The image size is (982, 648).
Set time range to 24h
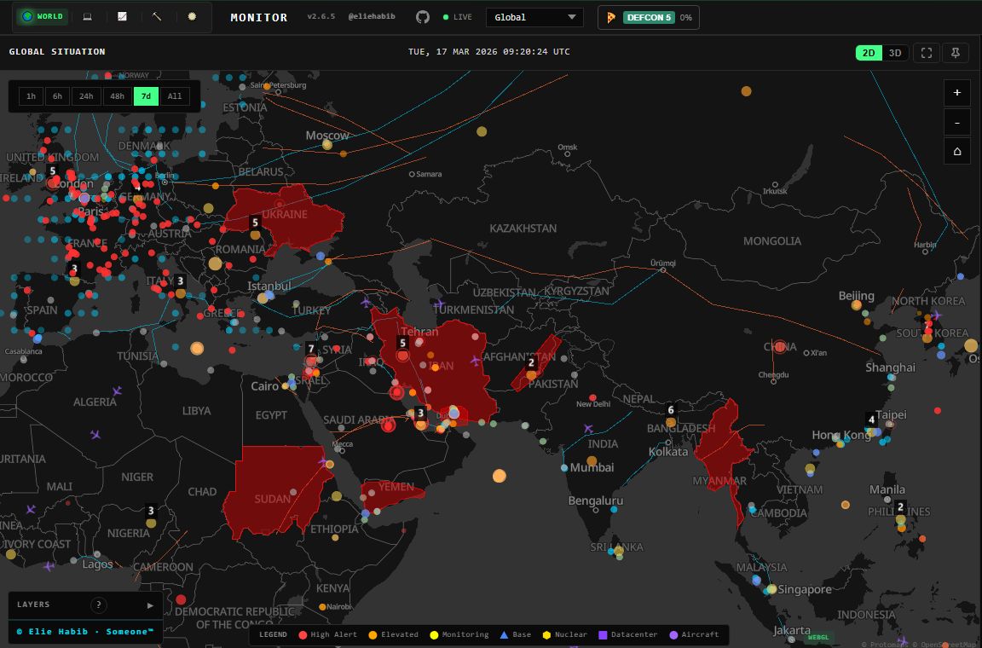(x=86, y=96)
